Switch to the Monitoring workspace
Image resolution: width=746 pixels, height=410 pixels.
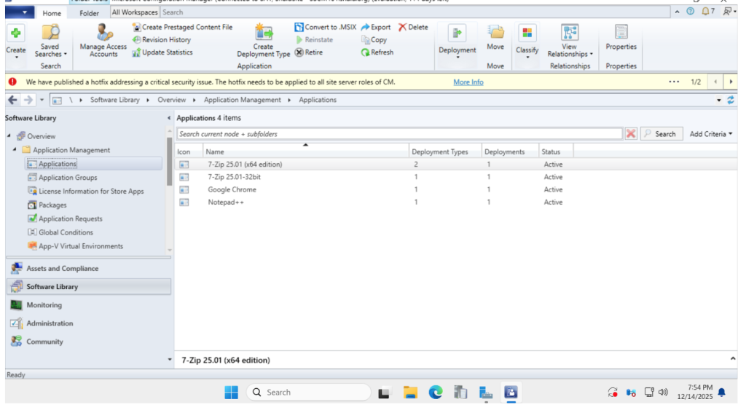(x=44, y=305)
